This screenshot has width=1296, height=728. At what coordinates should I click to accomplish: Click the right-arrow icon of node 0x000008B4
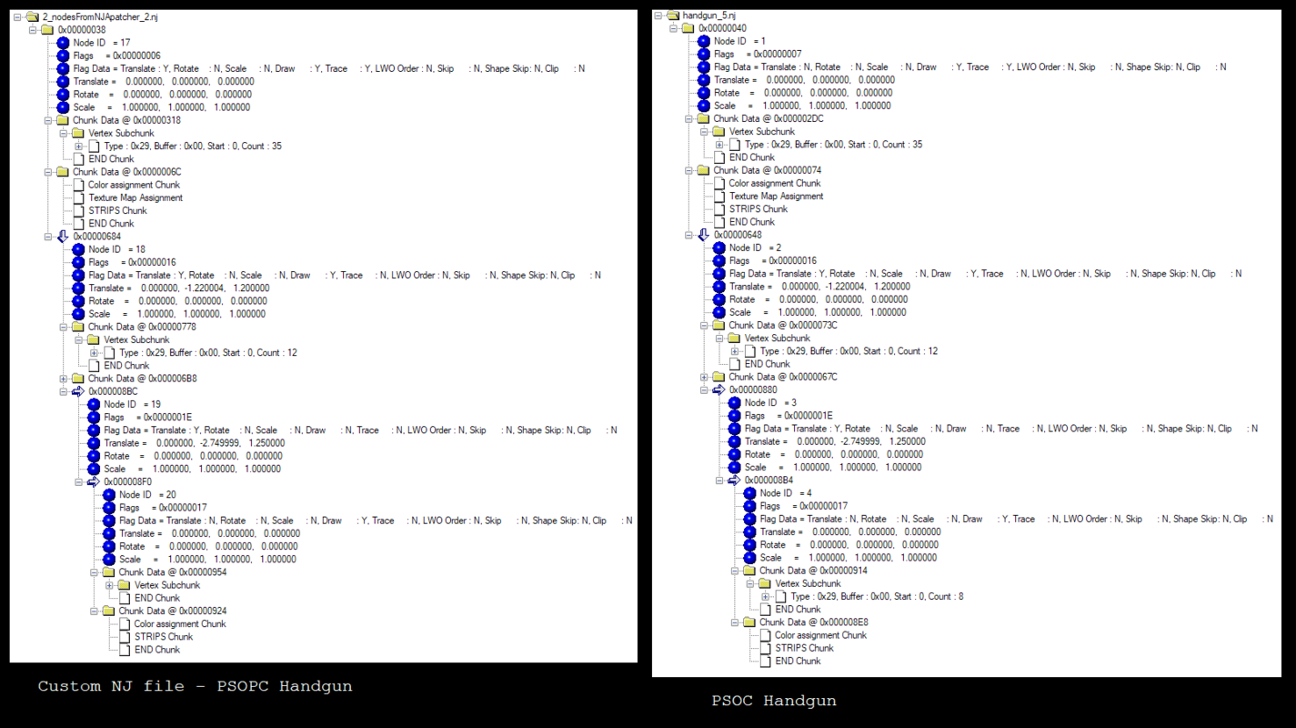(x=734, y=480)
